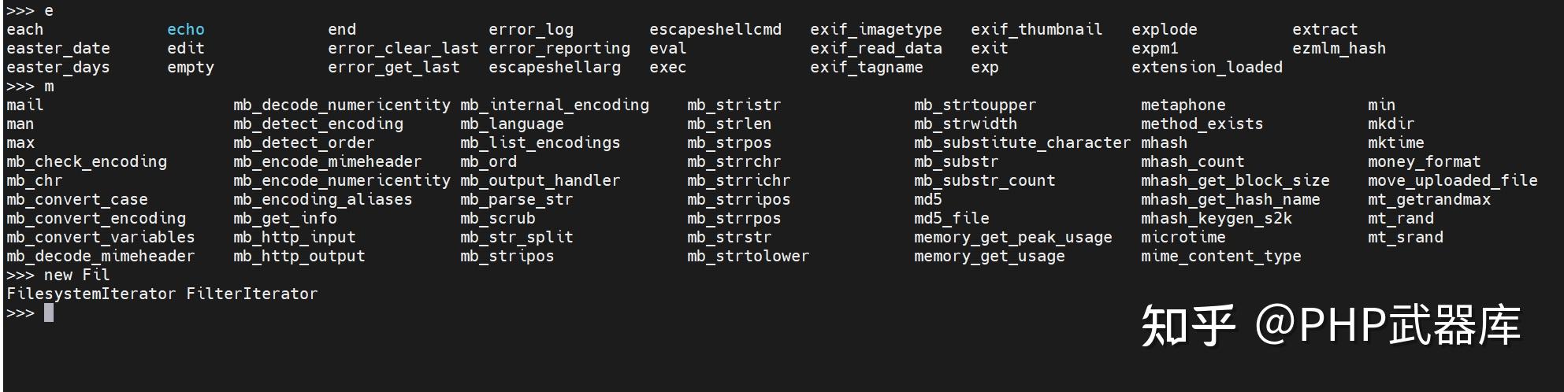Click the move_uploaded_file entry
The image size is (1564, 392).
(1452, 181)
